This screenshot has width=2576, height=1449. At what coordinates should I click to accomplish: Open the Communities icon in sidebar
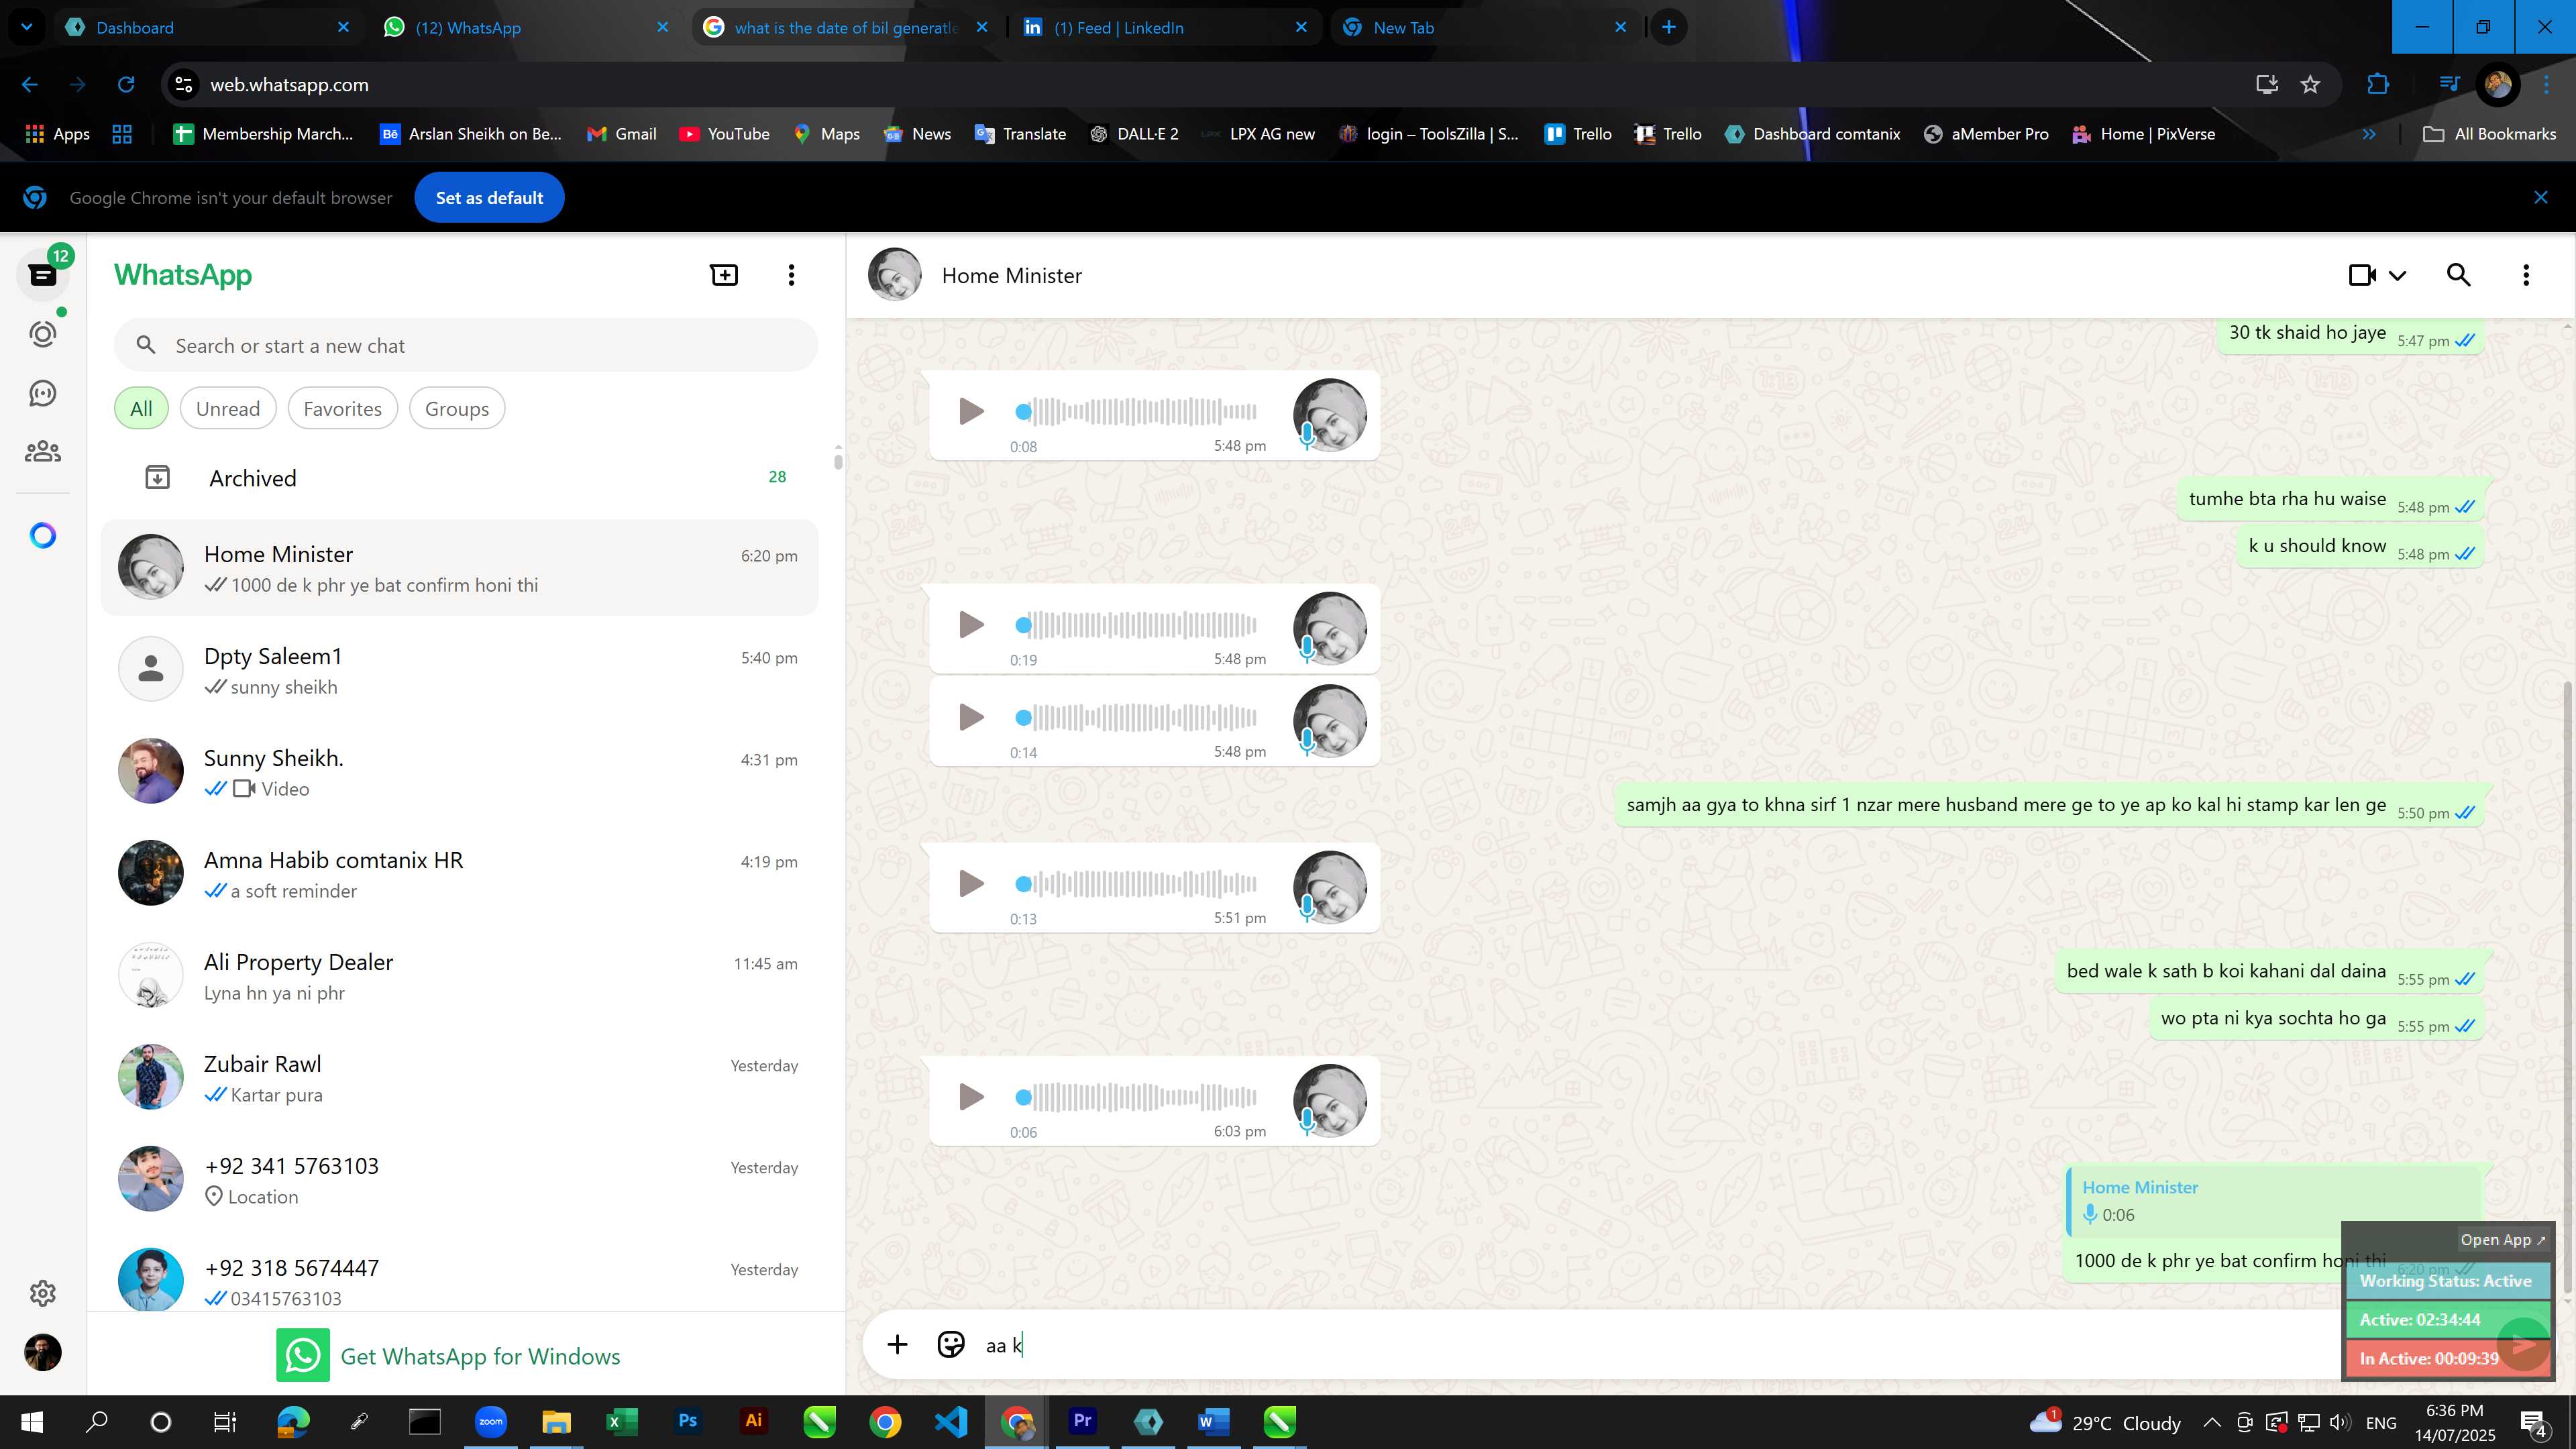click(x=43, y=452)
